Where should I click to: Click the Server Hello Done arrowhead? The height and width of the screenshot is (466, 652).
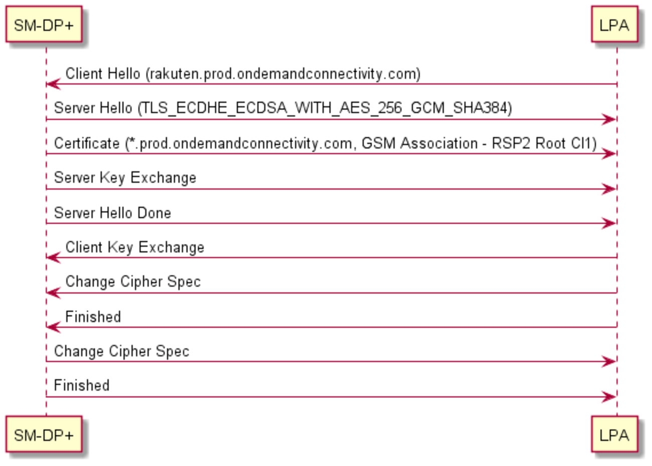609,224
